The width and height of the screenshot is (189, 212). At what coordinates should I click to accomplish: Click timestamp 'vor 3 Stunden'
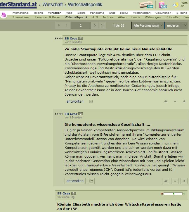73,118
